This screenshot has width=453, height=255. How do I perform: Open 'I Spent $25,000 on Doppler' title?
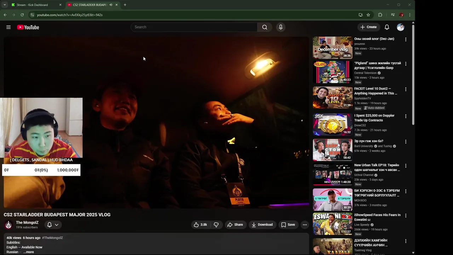pyautogui.click(x=374, y=118)
